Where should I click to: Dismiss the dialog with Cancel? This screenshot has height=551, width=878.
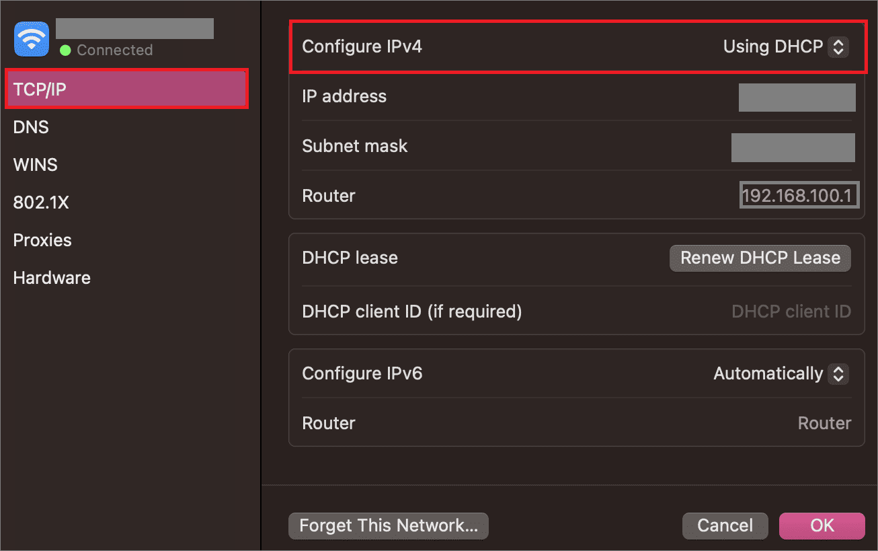click(725, 525)
